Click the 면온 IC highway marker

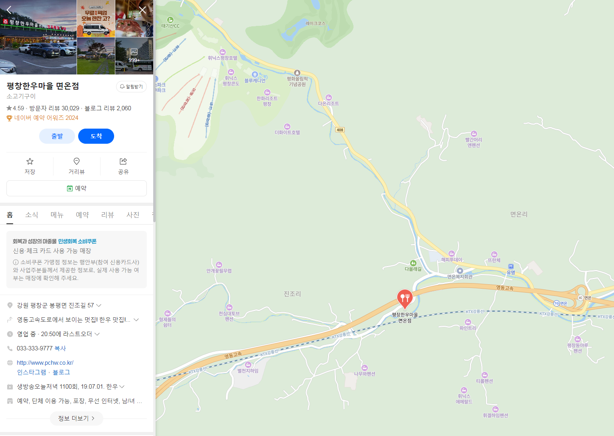point(580,298)
